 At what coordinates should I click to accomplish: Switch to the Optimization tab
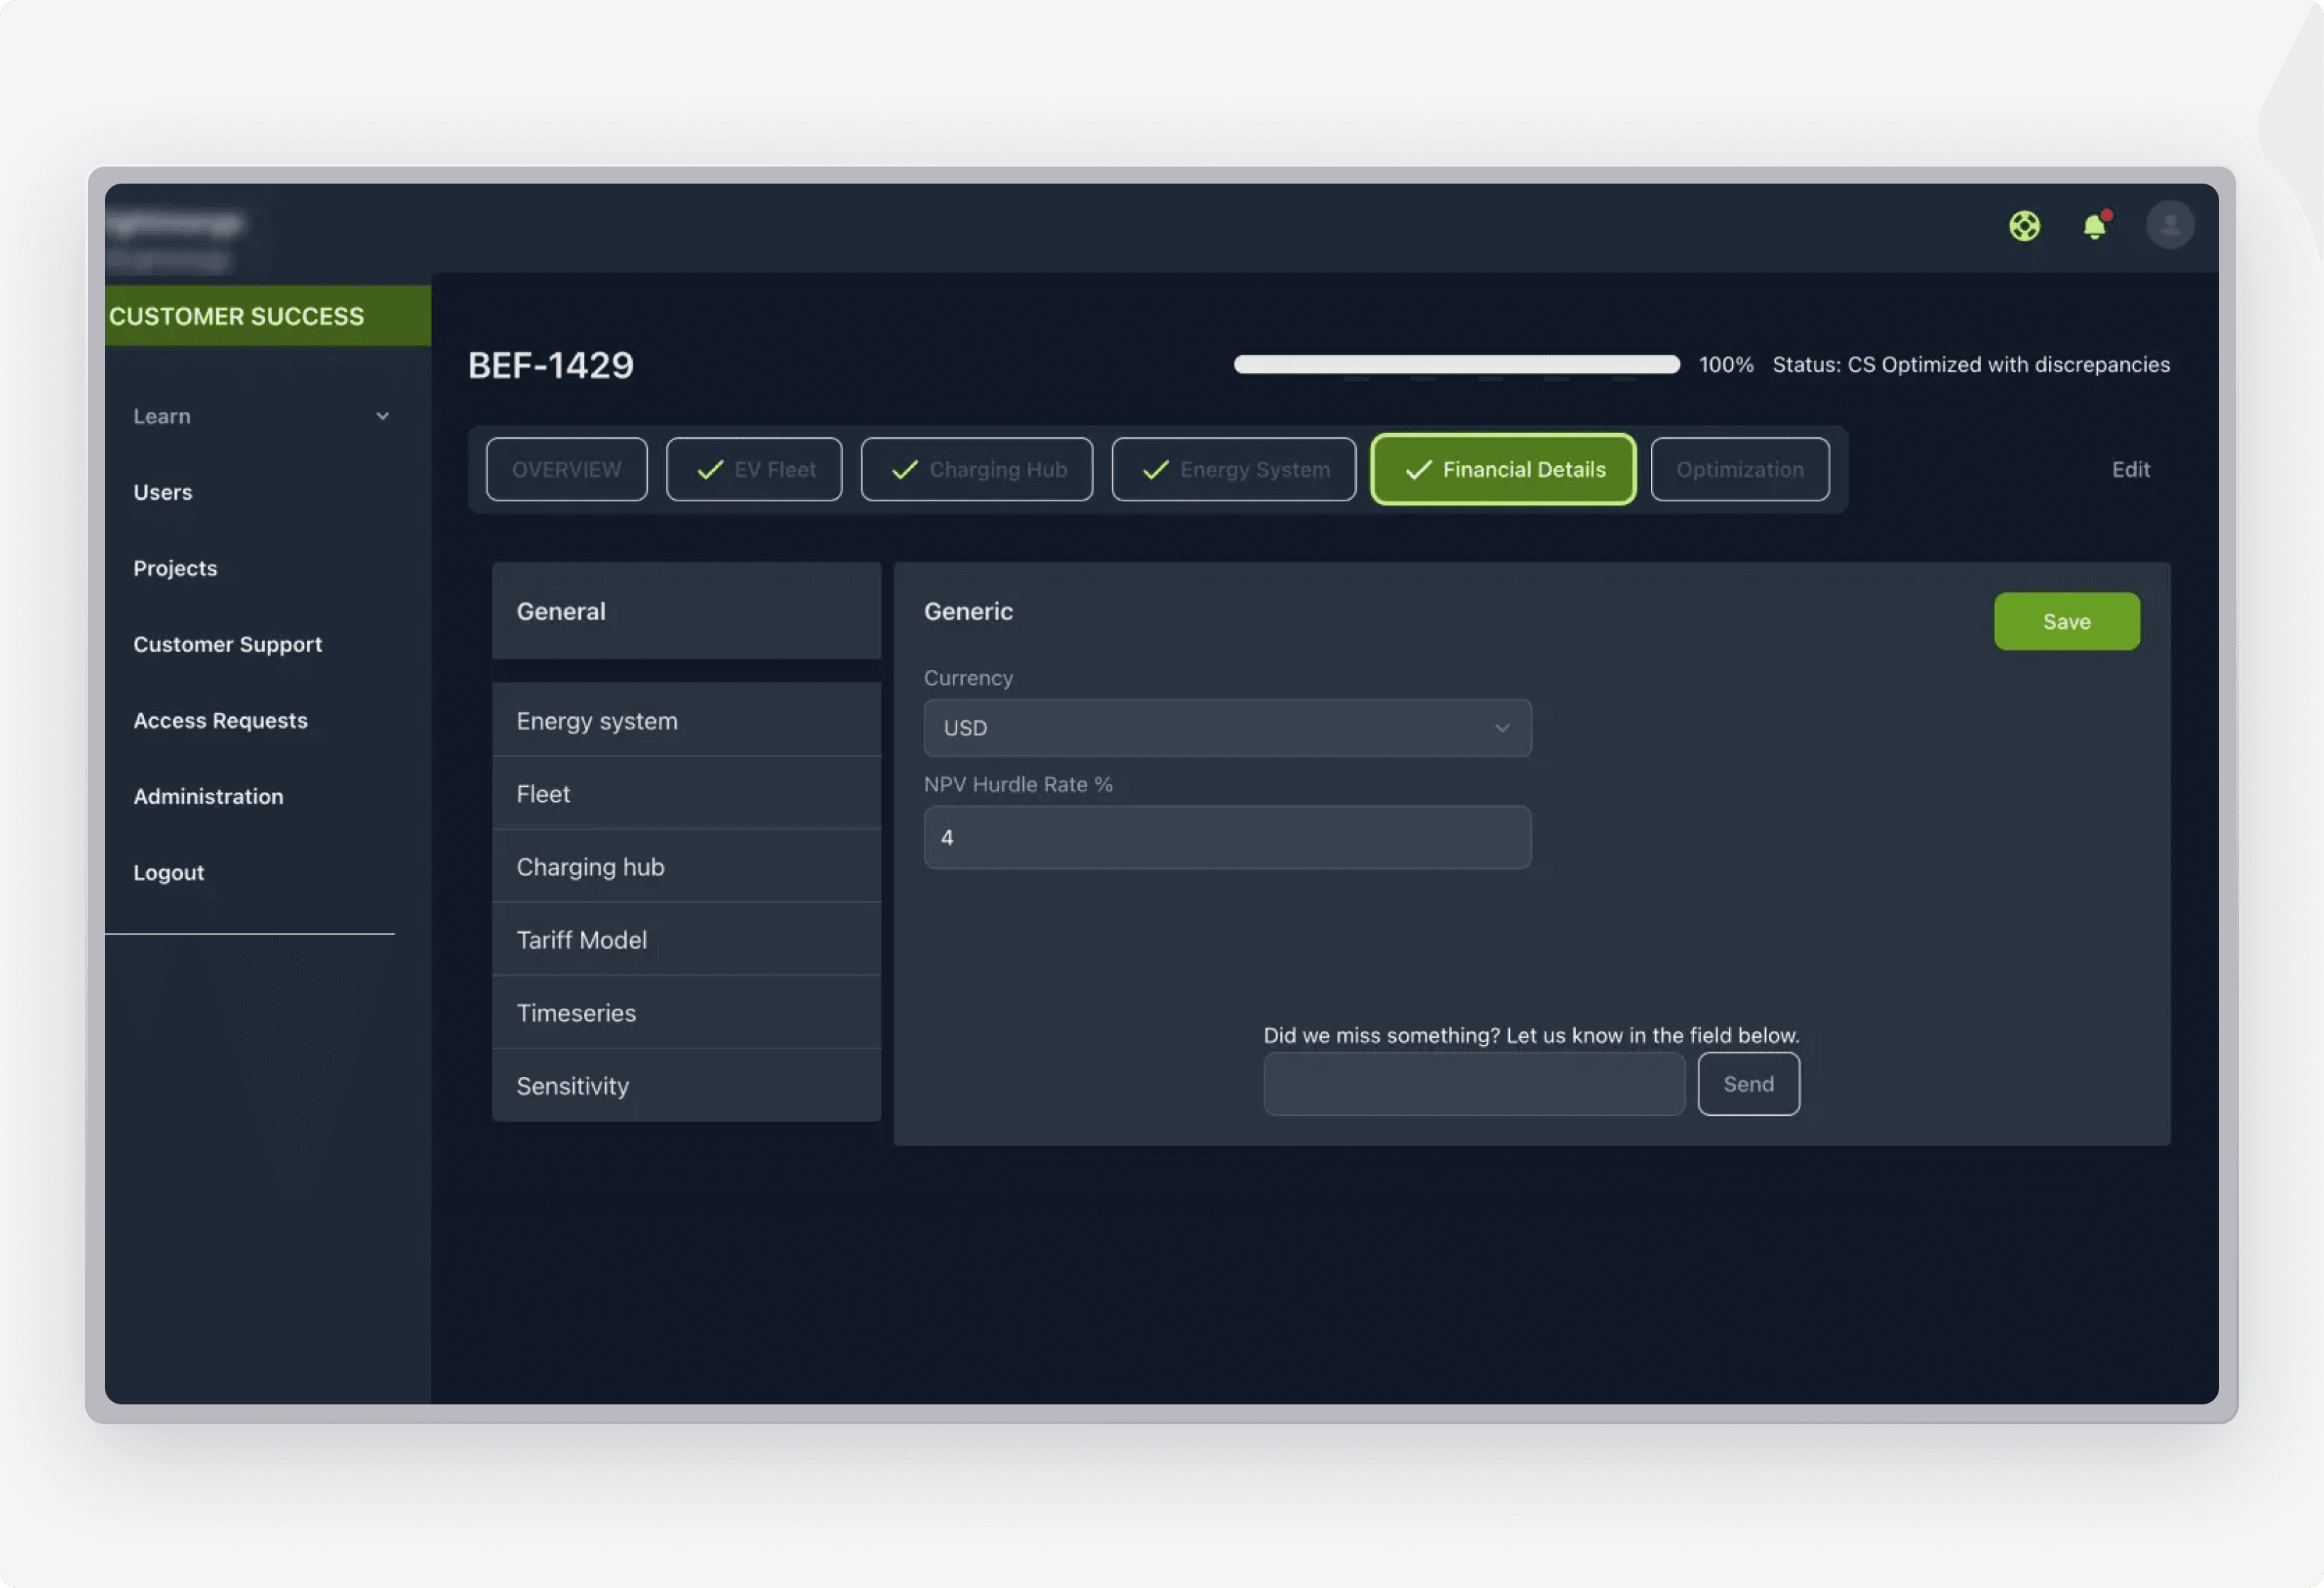click(1739, 469)
